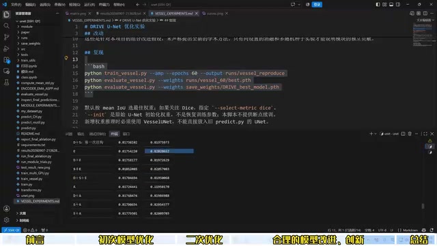Click the ports indicator in the status bar

(x=44, y=230)
